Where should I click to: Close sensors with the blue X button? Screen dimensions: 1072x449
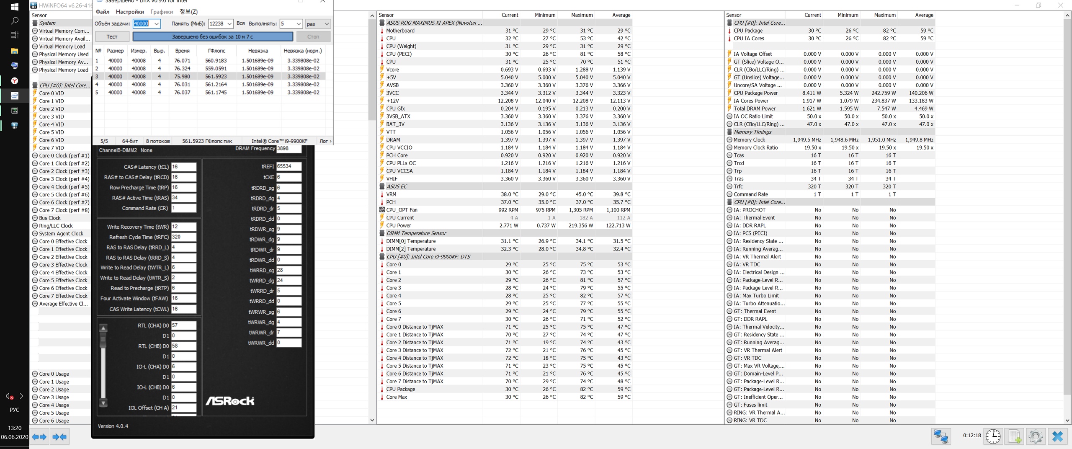[x=1058, y=436]
